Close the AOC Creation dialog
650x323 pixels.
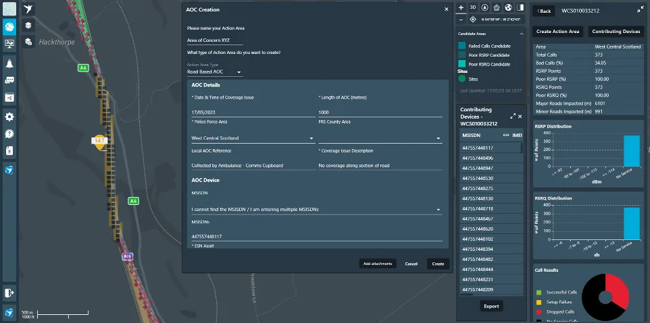pyautogui.click(x=447, y=9)
